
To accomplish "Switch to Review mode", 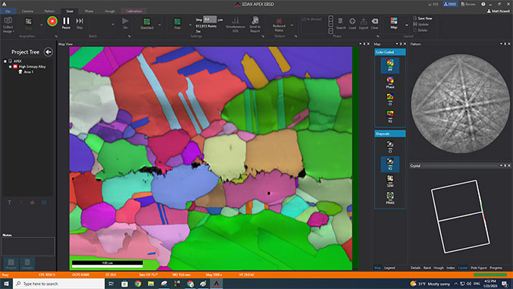I will pyautogui.click(x=468, y=5).
